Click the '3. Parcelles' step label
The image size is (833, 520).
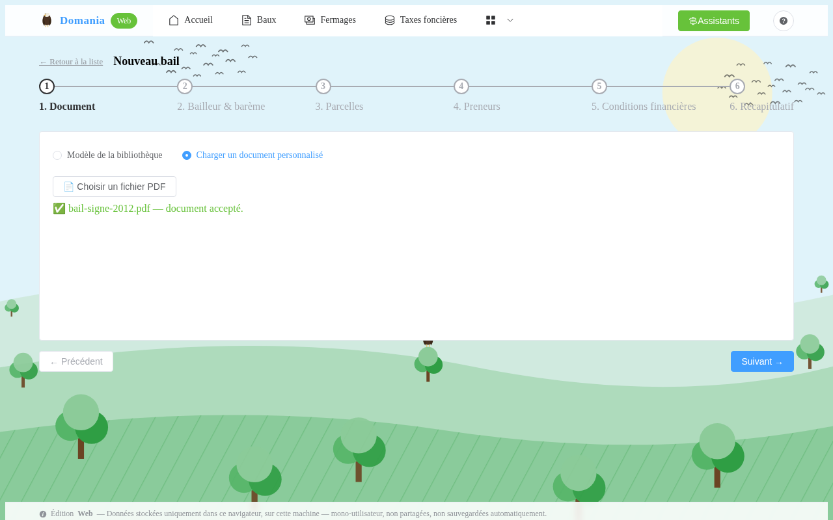pos(340,107)
